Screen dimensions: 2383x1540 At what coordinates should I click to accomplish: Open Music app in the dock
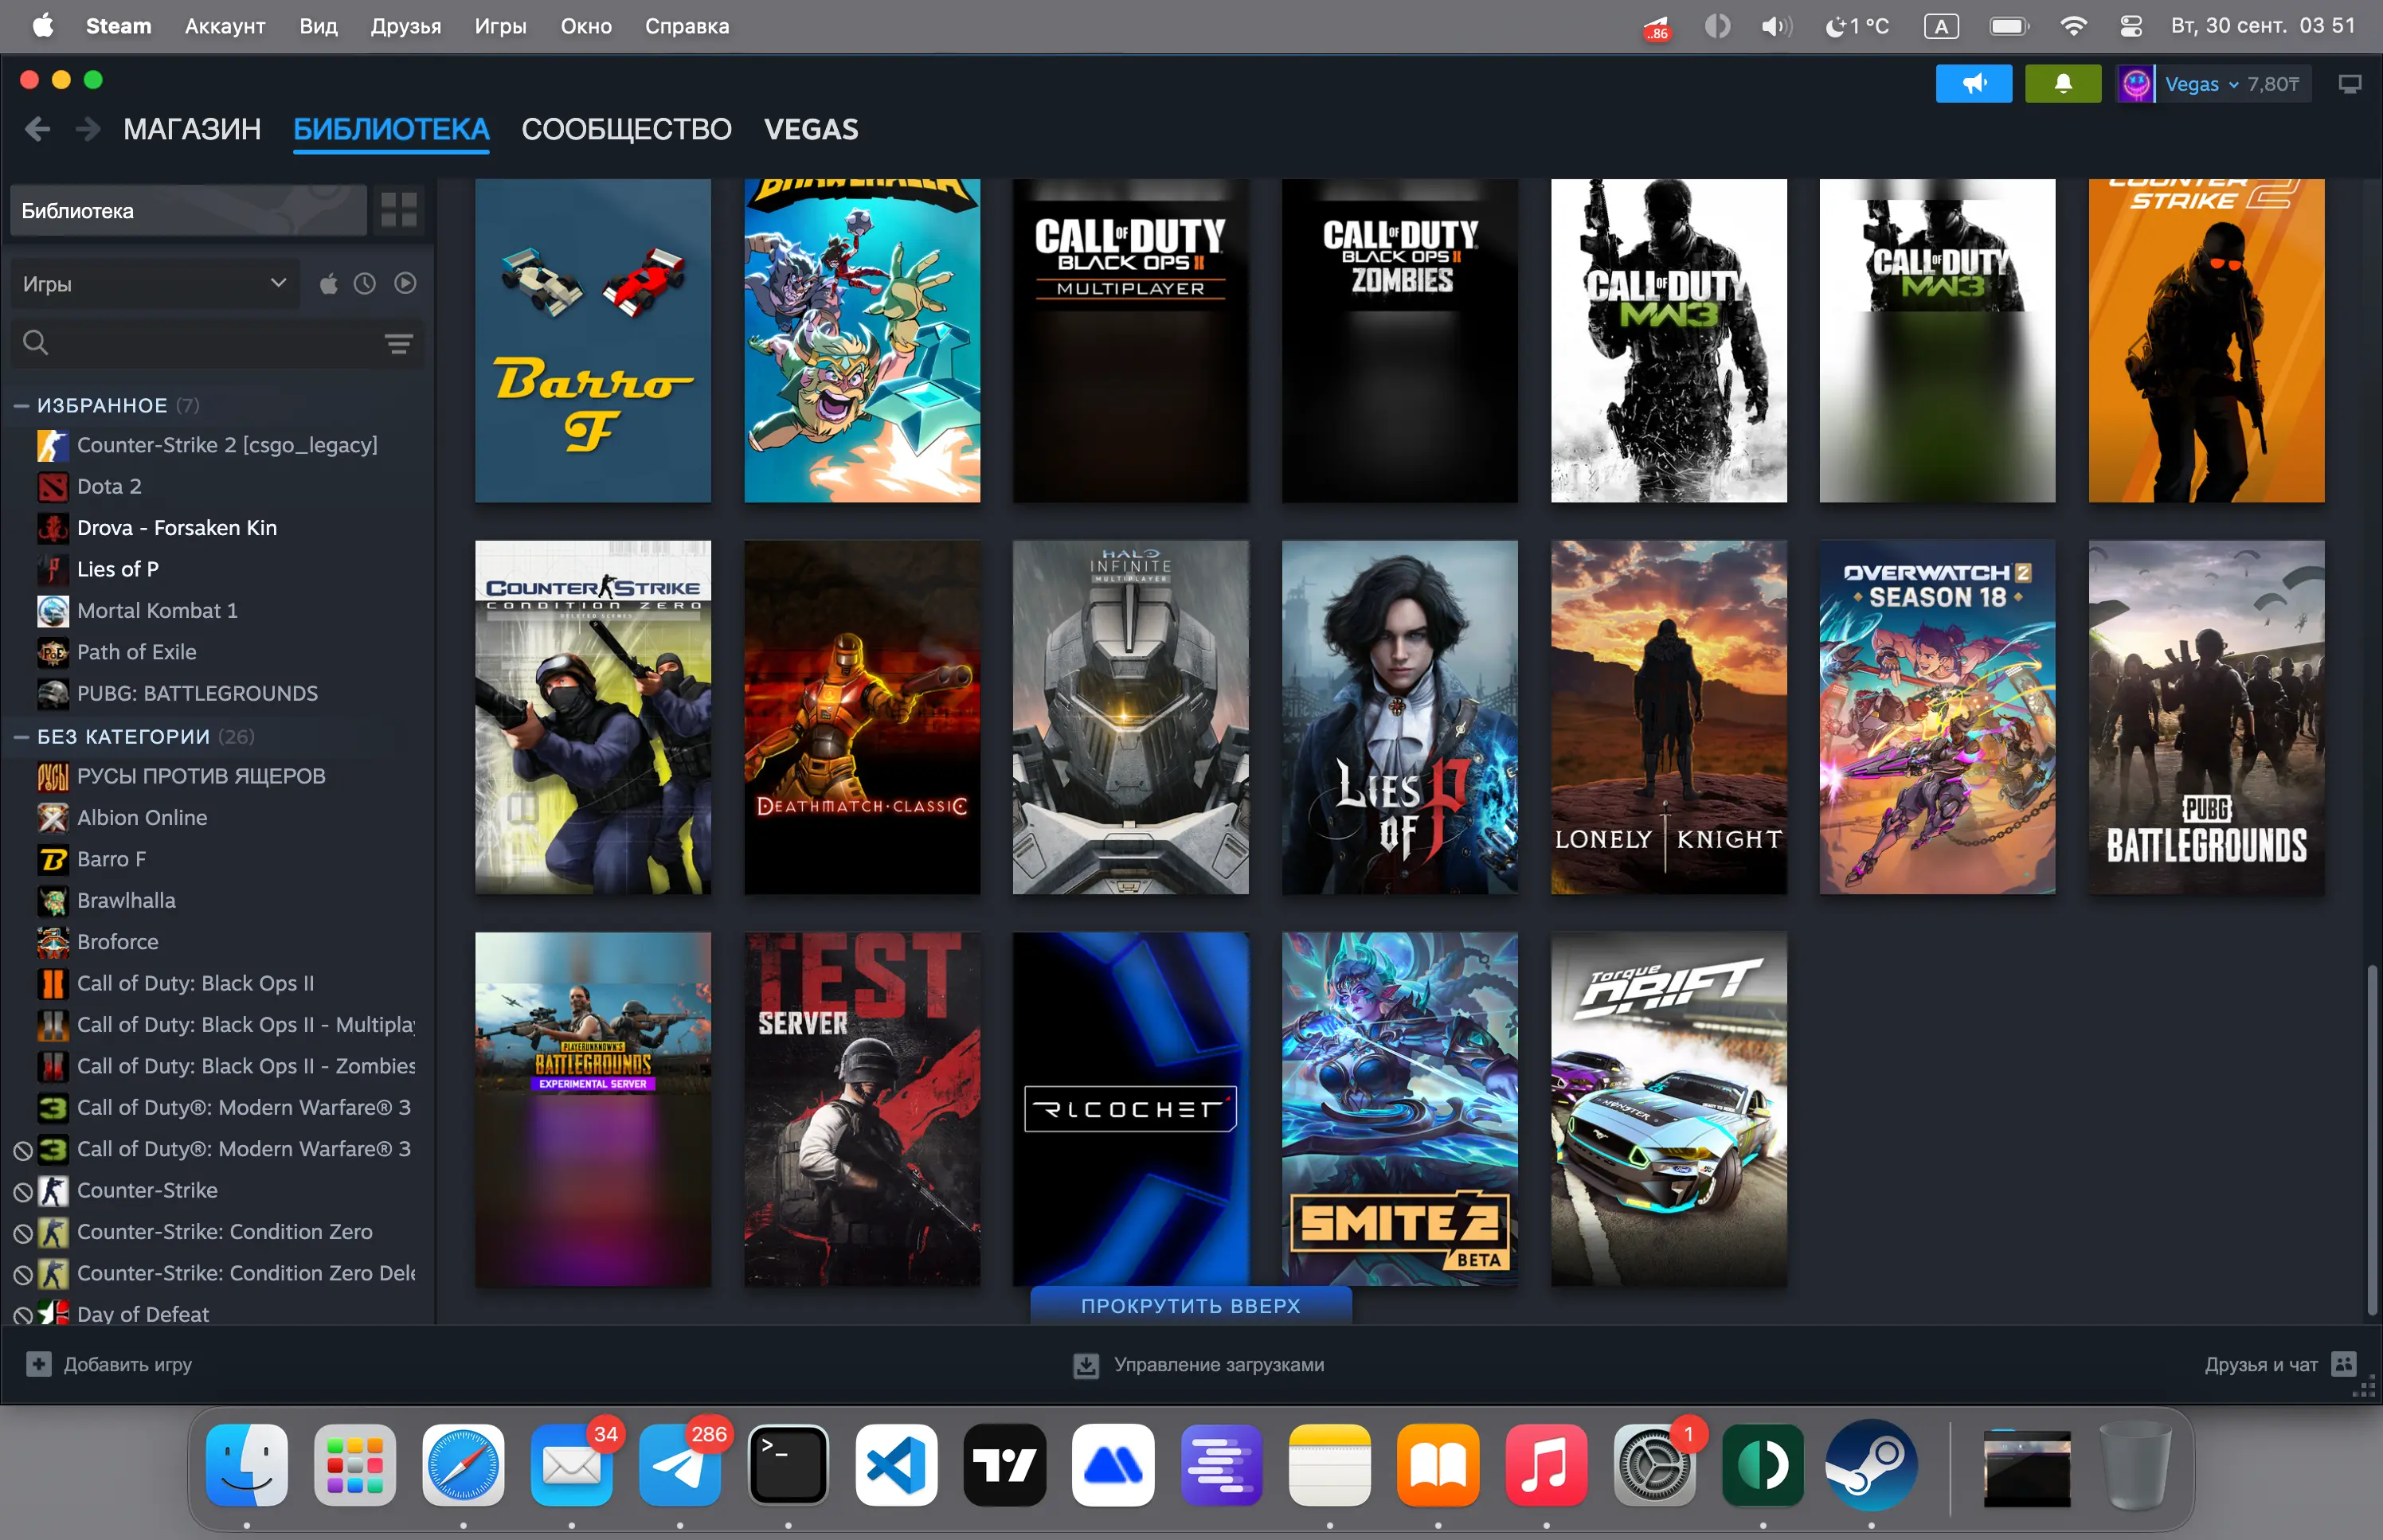click(x=1546, y=1465)
